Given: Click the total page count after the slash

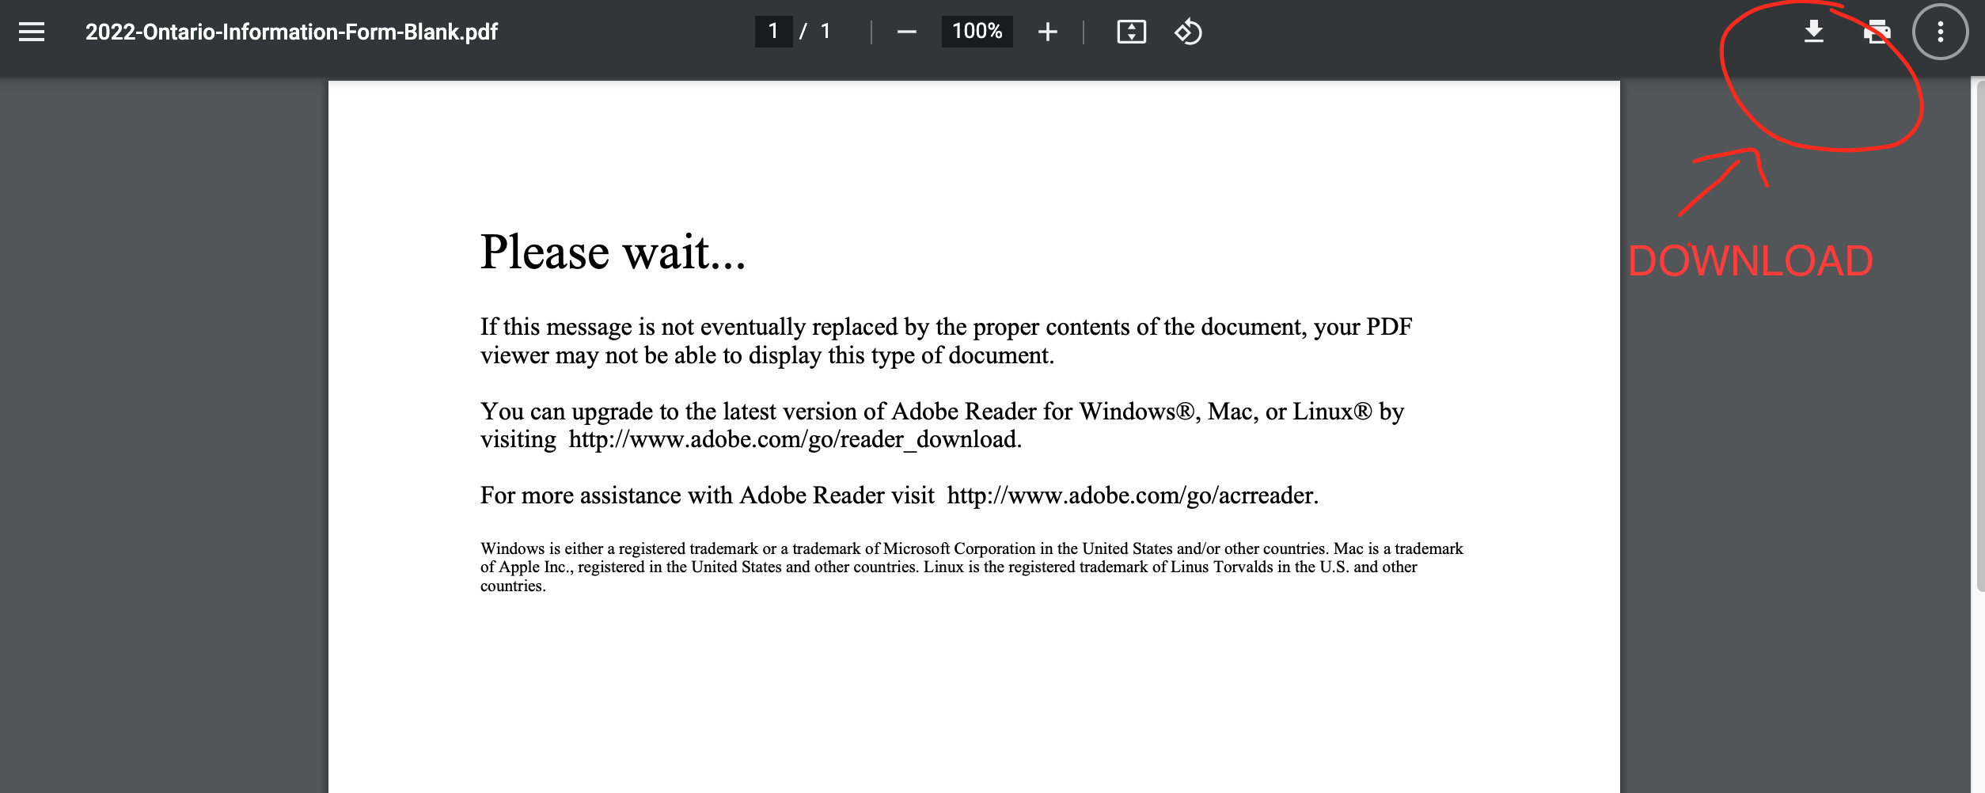Looking at the screenshot, I should (x=826, y=32).
